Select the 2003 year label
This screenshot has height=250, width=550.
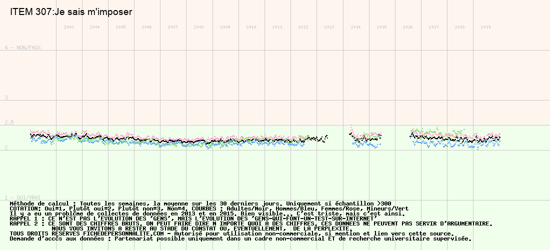(69, 27)
